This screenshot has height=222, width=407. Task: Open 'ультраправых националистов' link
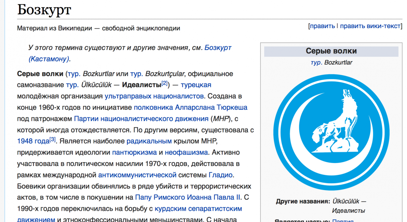(154, 96)
